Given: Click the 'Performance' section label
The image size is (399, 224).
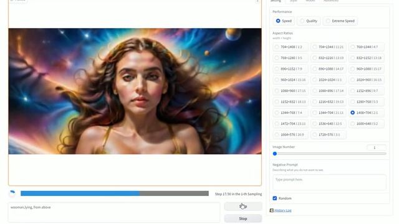Looking at the screenshot, I should (x=282, y=12).
